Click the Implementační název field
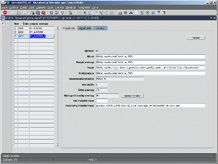The width and height of the screenshot is (218, 164). click(120, 79)
